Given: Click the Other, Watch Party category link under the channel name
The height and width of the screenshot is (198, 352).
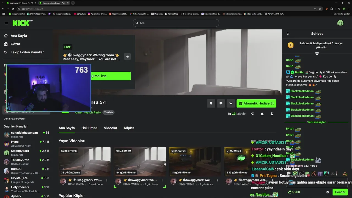Looking at the screenshot, I should pos(88,112).
